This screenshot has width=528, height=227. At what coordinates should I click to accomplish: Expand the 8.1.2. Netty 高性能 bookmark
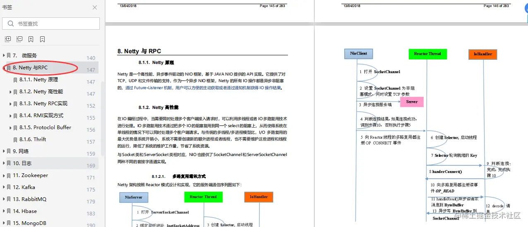(10, 92)
